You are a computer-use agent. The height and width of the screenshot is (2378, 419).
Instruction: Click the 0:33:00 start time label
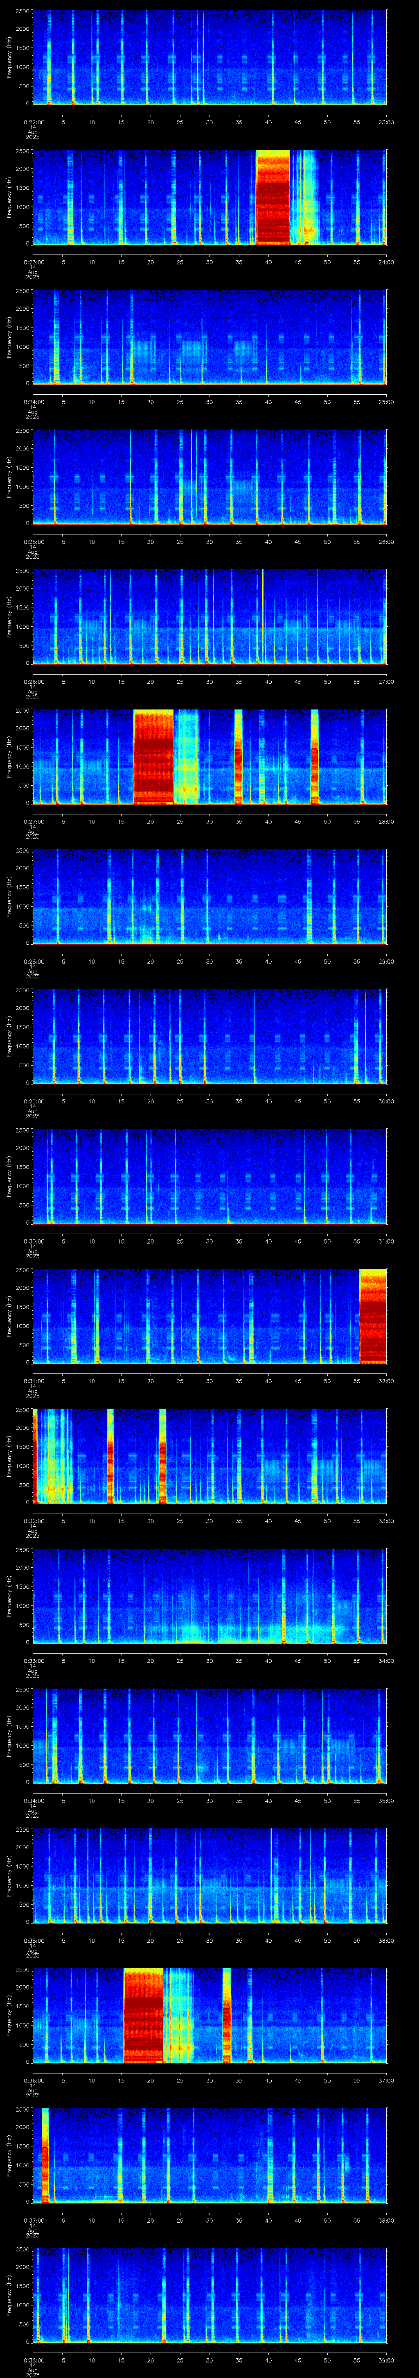33,1661
